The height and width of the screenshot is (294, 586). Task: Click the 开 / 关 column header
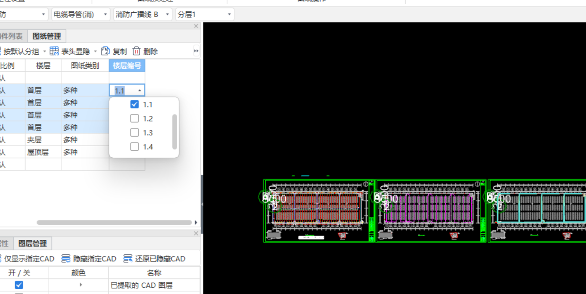[19, 272]
